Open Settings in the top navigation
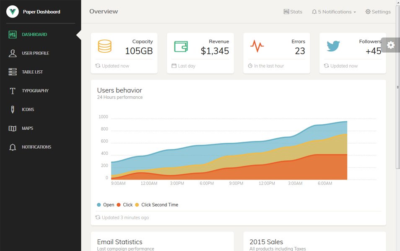This screenshot has height=251, width=400. 378,12
